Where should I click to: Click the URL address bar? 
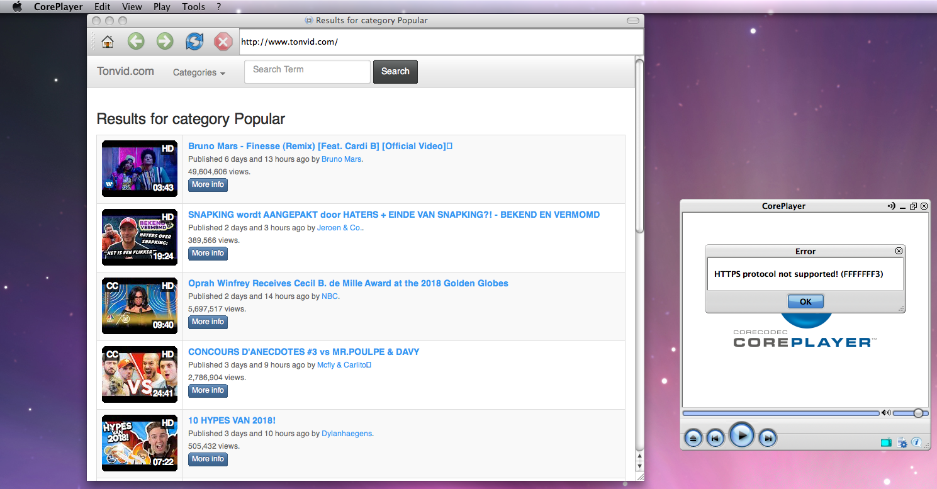point(440,42)
